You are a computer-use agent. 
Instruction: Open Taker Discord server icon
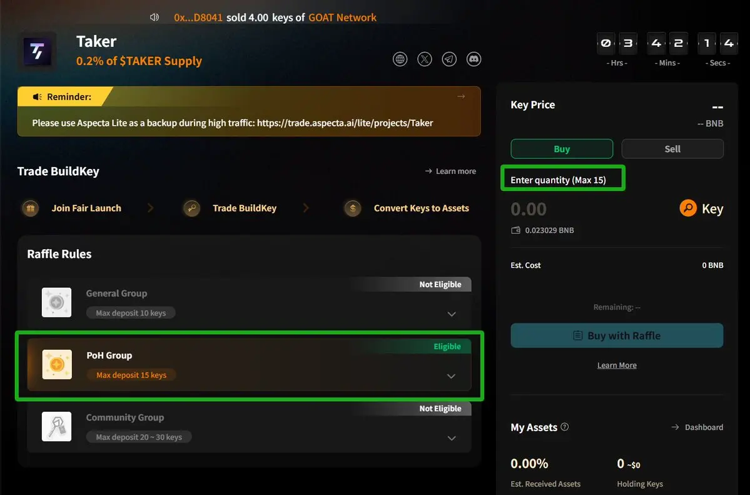474,59
